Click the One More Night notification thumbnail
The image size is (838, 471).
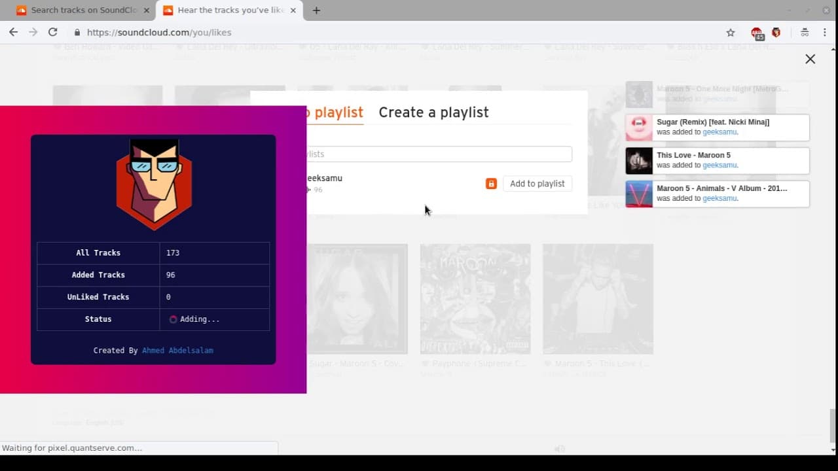point(639,94)
